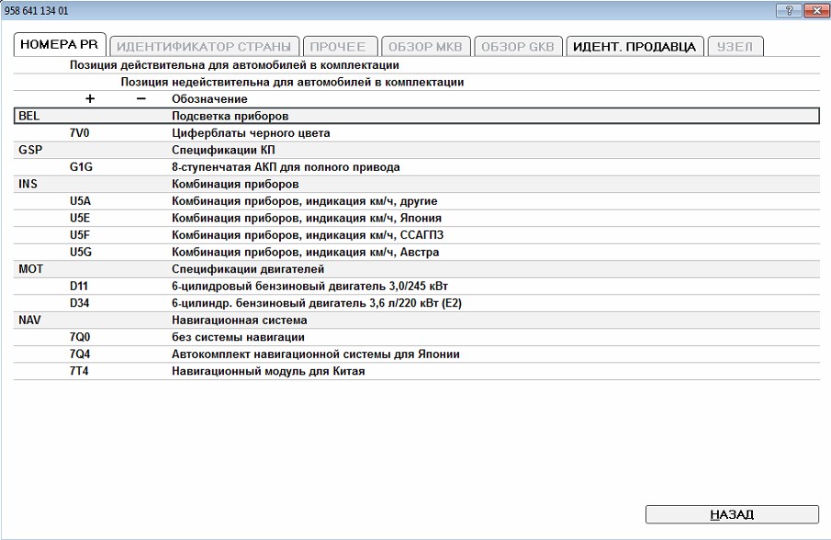
Task: Click the GSP Спецификации КП category row
Action: [x=416, y=151]
